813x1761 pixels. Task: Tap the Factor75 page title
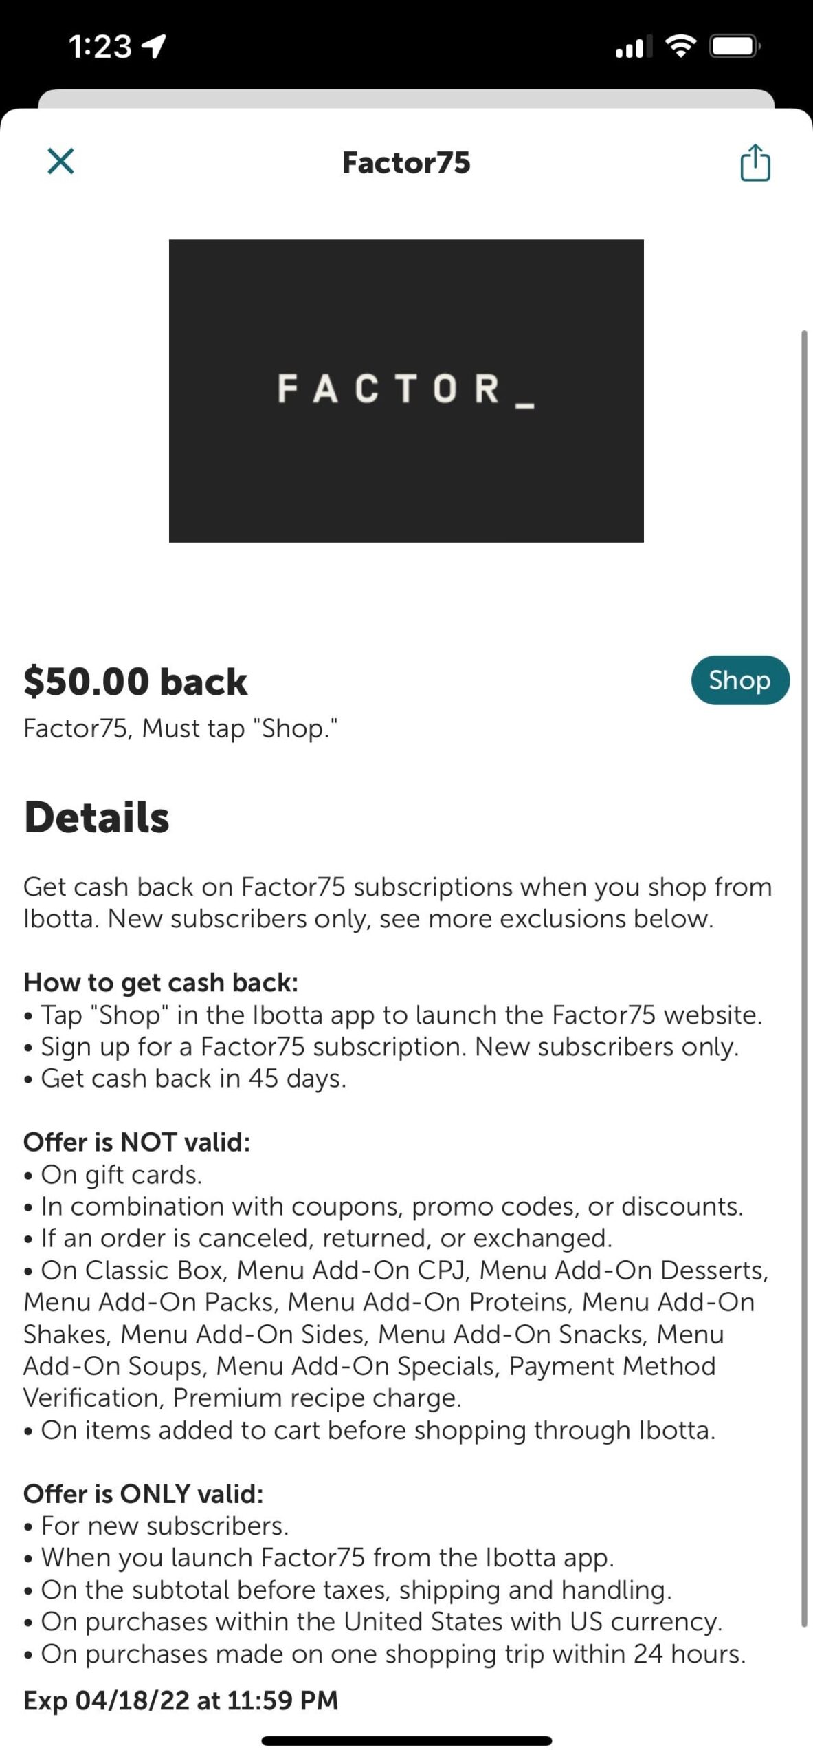(x=406, y=163)
